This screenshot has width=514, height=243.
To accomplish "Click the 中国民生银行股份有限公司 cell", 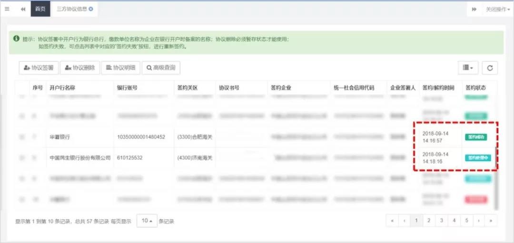I will click(x=80, y=158).
